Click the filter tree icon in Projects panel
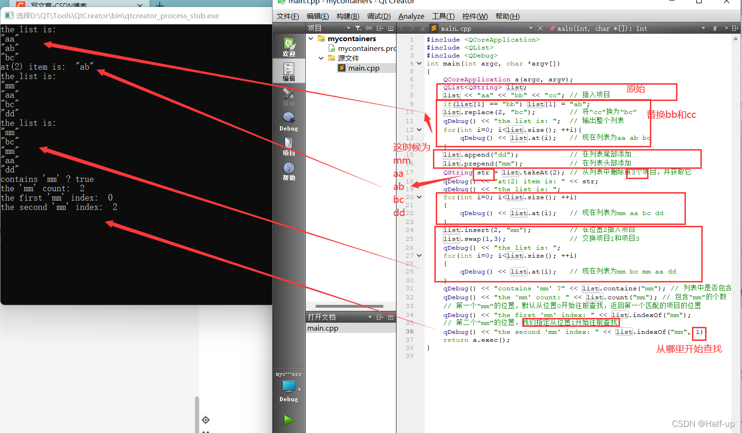Image resolution: width=742 pixels, height=433 pixels. (x=358, y=29)
